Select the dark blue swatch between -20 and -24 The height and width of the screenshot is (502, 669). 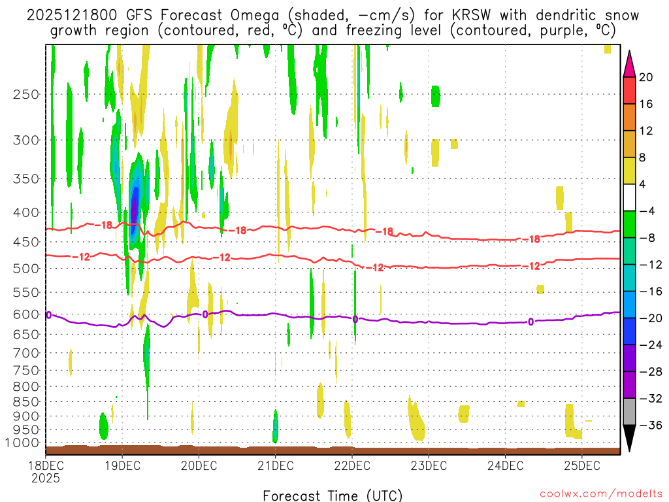pyautogui.click(x=629, y=331)
